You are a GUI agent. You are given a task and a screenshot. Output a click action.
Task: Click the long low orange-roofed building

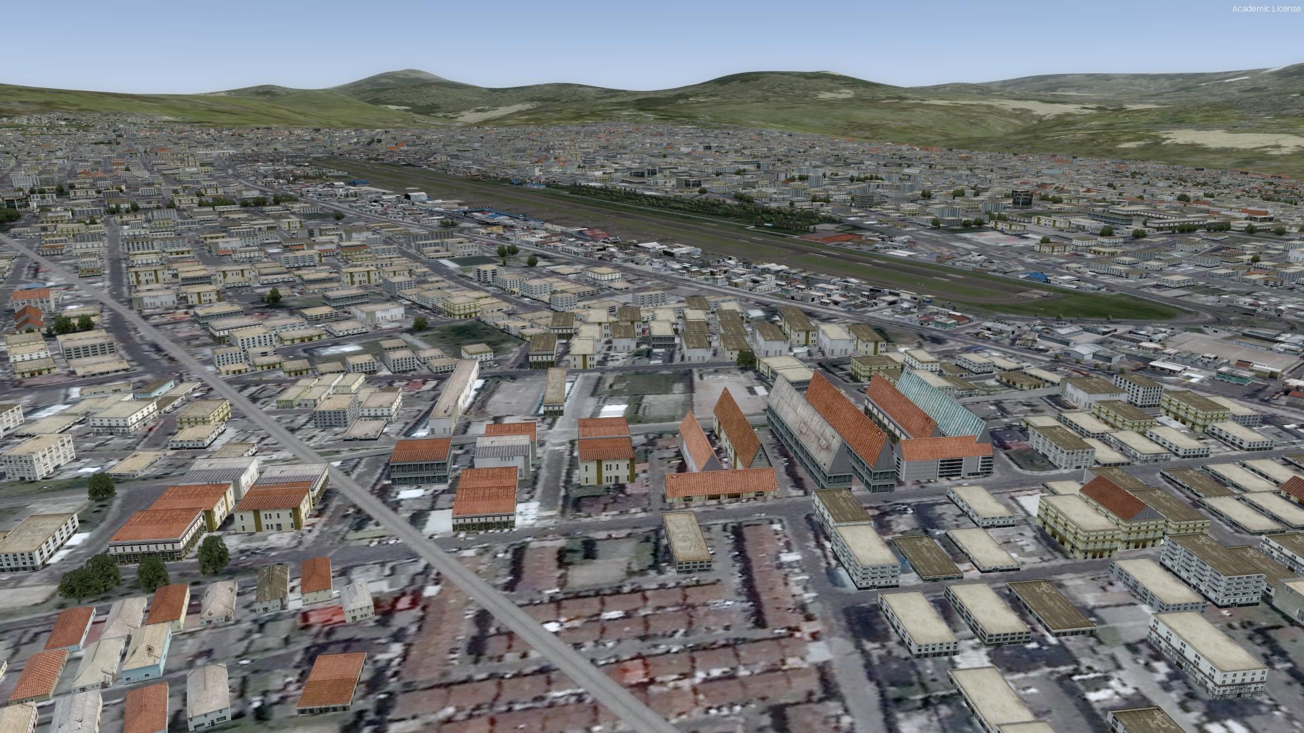click(x=720, y=483)
